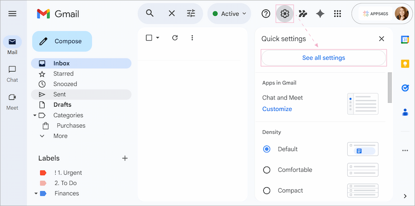Open Contacts side panel icon

[405, 112]
